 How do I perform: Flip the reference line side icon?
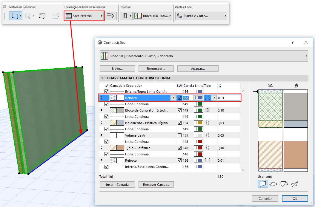coord(111,16)
